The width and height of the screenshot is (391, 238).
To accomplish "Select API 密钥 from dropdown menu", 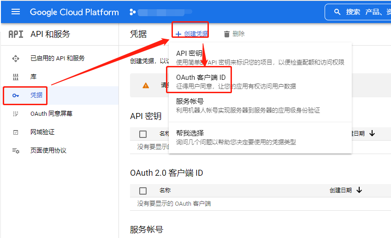I will click(189, 54).
